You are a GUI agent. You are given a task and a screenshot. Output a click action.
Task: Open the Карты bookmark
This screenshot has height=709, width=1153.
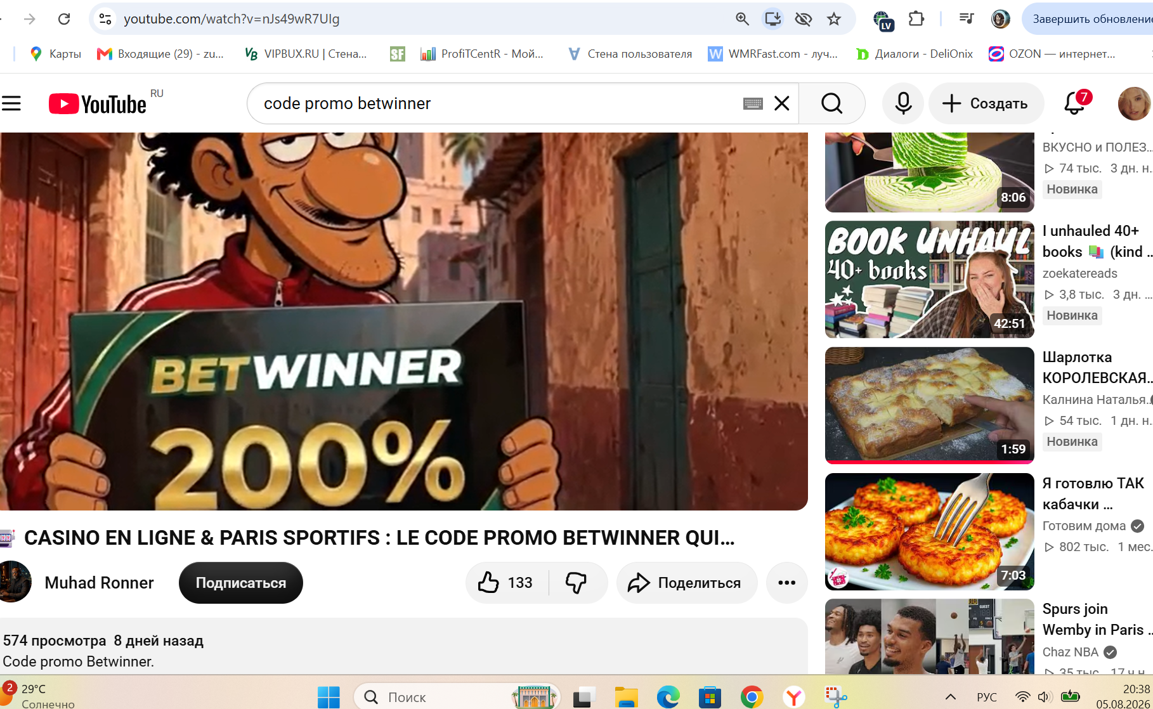56,54
